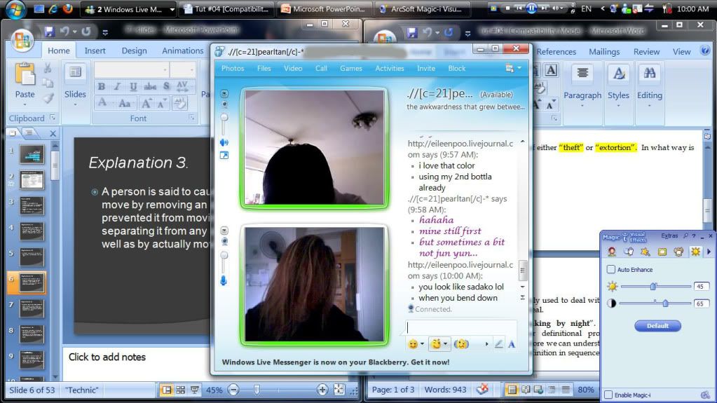Expand the Font dialog launcher in PowerPoint
717x403 pixels.
192,118
